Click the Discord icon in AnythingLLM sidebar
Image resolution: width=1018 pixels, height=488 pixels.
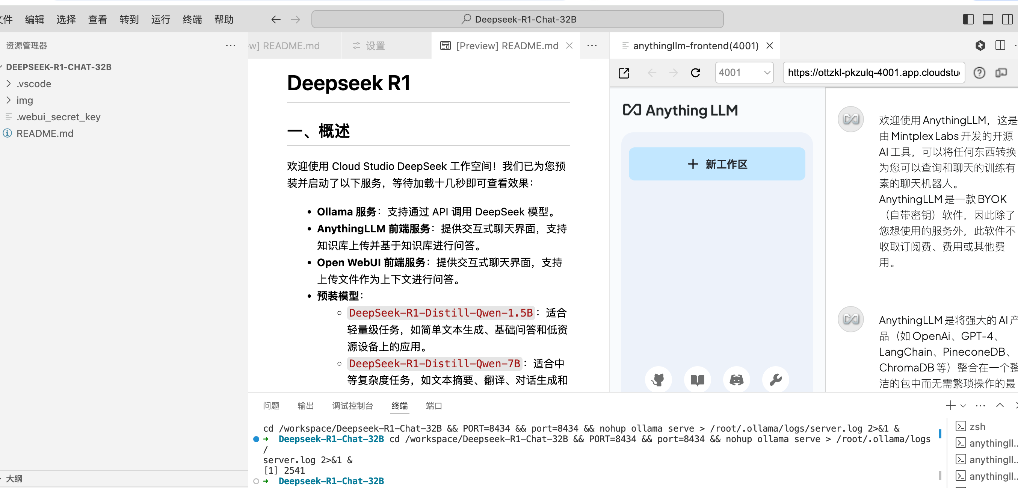point(736,380)
